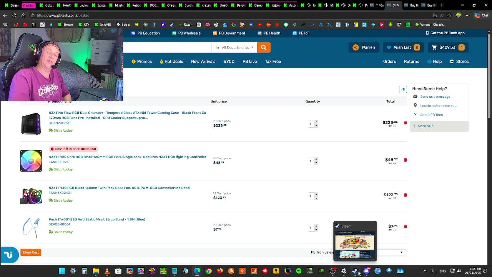The width and height of the screenshot is (492, 277).
Task: Open the Promos menu
Action: point(141,62)
